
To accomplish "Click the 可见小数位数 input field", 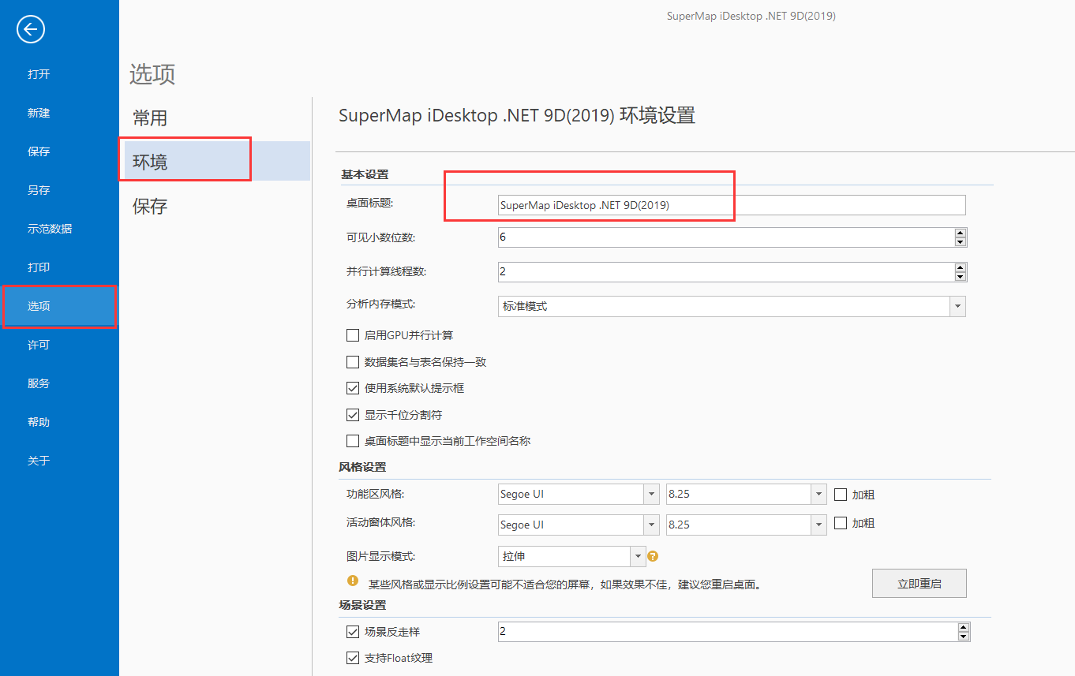I will [725, 237].
